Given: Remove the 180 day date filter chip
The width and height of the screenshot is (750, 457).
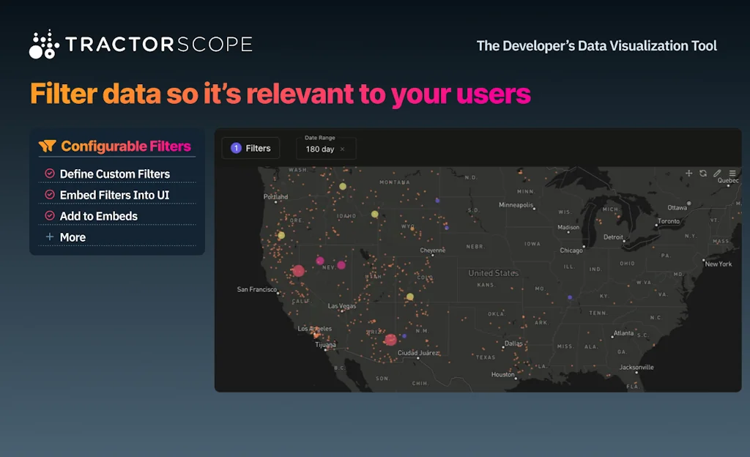Looking at the screenshot, I should (x=342, y=149).
